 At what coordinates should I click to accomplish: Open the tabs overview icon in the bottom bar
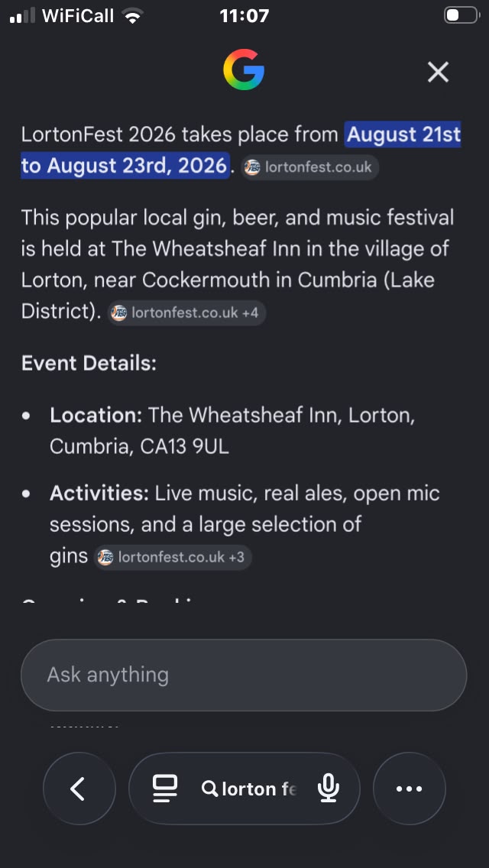pyautogui.click(x=165, y=789)
